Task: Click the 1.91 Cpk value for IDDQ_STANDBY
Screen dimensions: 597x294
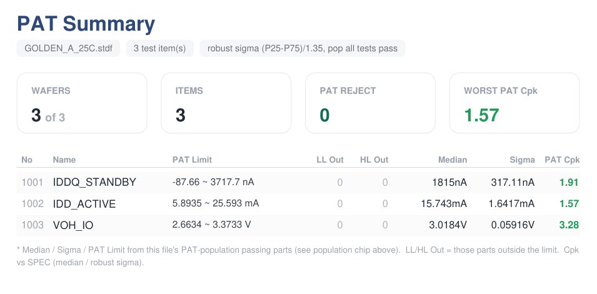Action: tap(569, 183)
